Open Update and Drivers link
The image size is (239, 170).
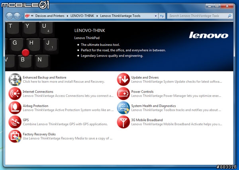click(x=145, y=77)
